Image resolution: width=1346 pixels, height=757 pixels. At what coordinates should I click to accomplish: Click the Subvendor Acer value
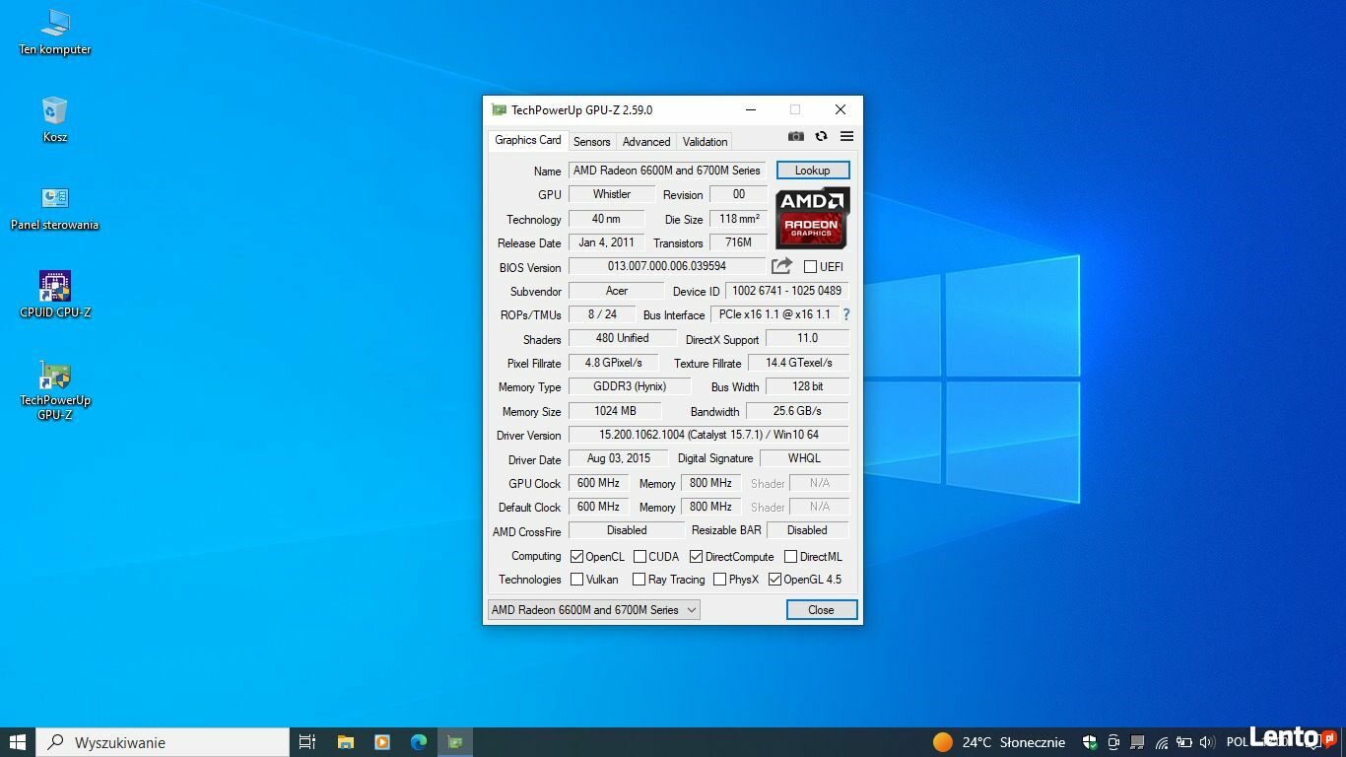click(x=617, y=291)
